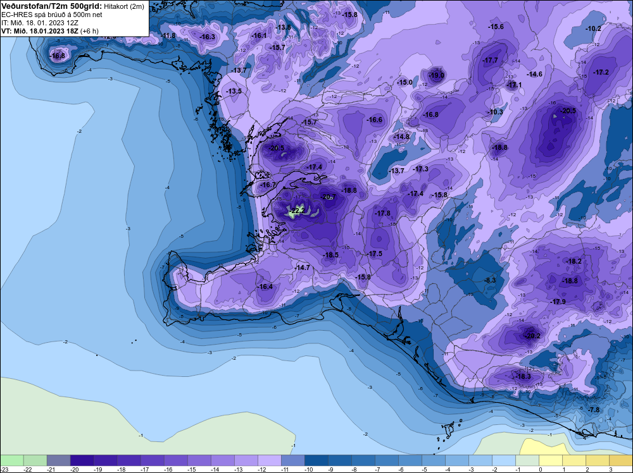Click the -18.5 temperature label
633x473 pixels.
(331, 255)
